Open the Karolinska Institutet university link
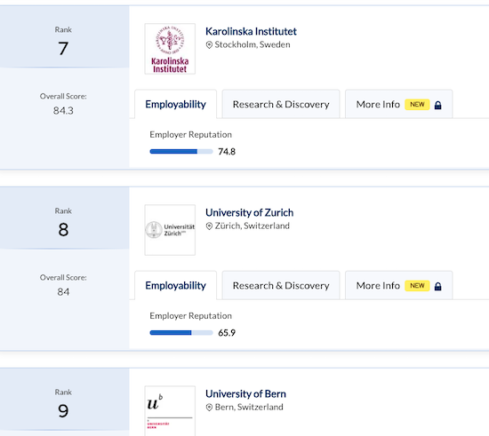489x436 pixels. (x=251, y=31)
